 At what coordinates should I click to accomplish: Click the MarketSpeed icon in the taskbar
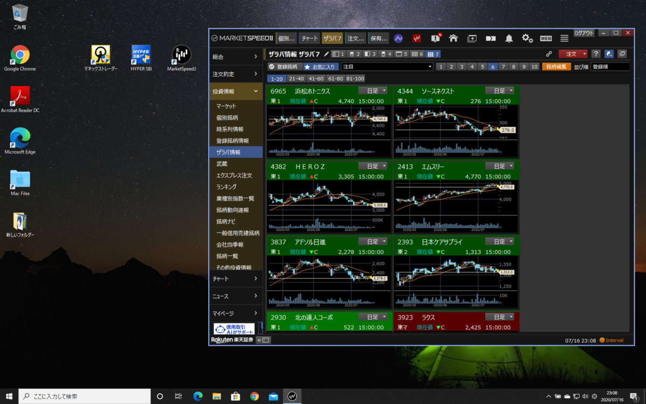(x=292, y=396)
